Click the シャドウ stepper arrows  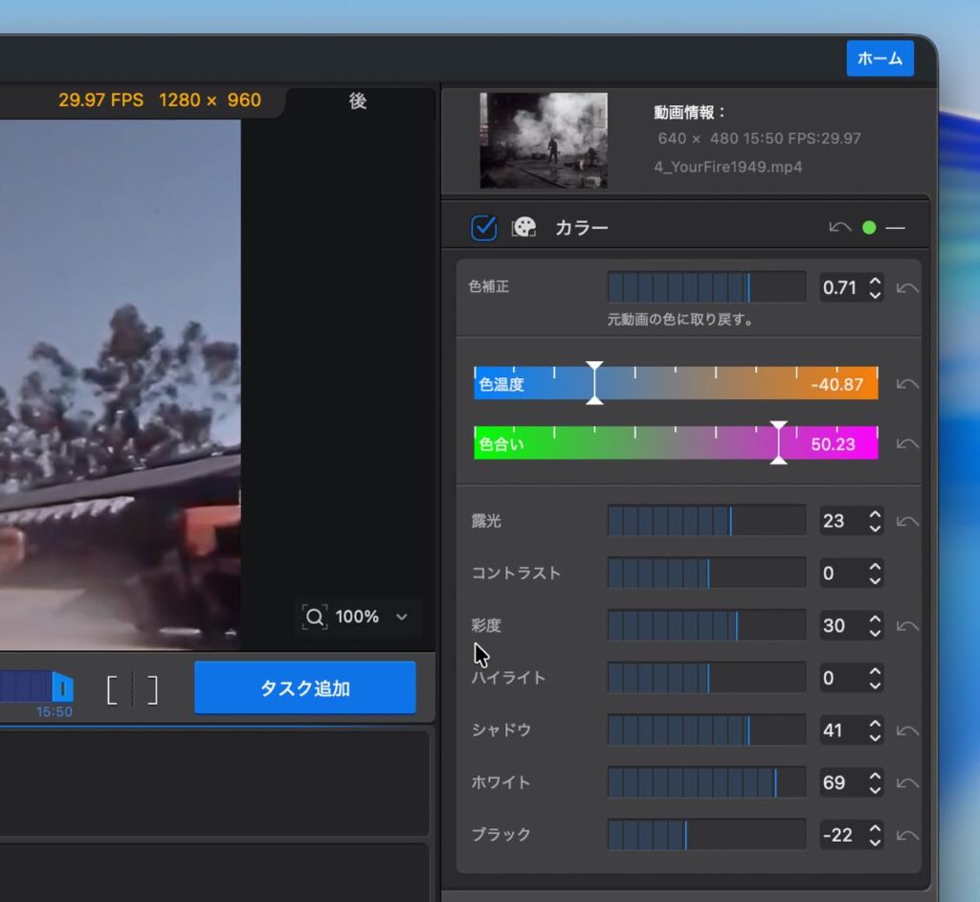875,730
